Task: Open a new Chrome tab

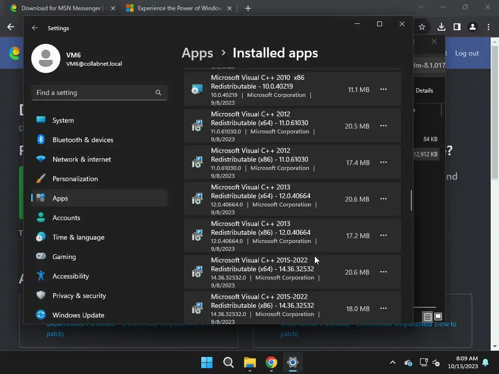Action: [x=248, y=8]
